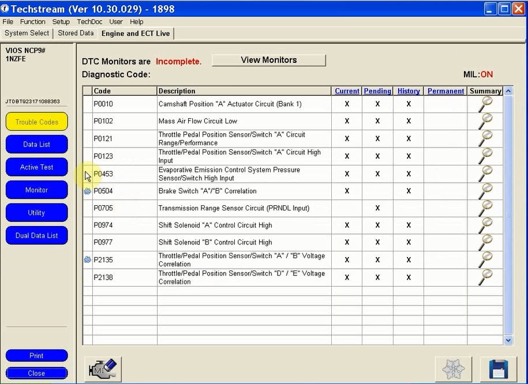Open the Data List panel
This screenshot has height=384, width=528.
pos(37,144)
